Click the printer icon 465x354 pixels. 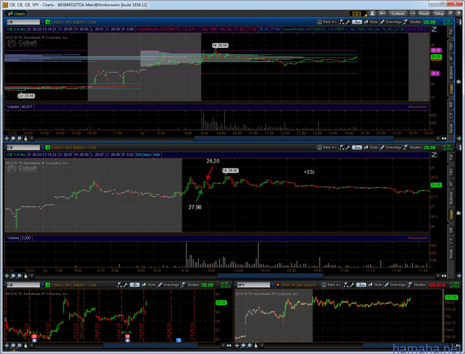[413, 14]
